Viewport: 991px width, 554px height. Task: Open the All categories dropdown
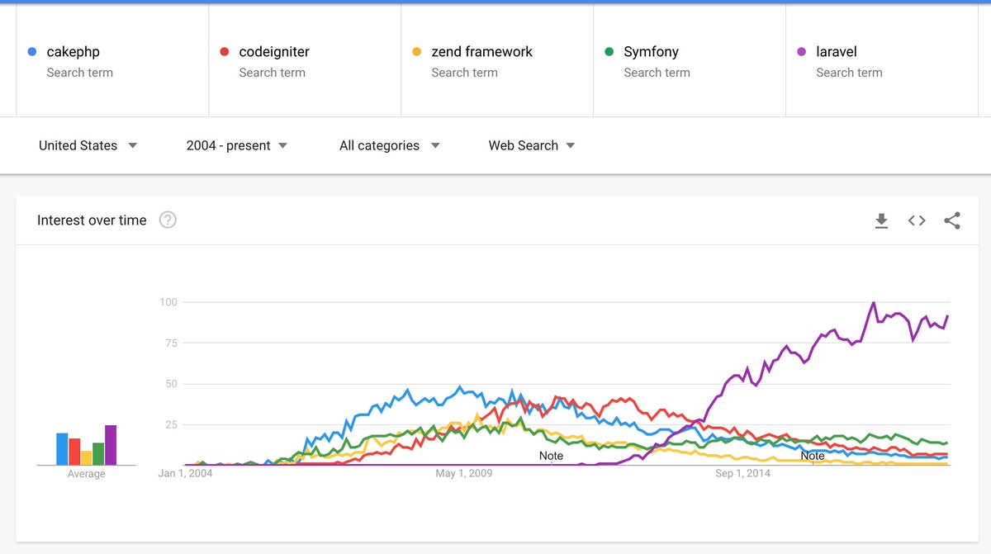pyautogui.click(x=389, y=146)
